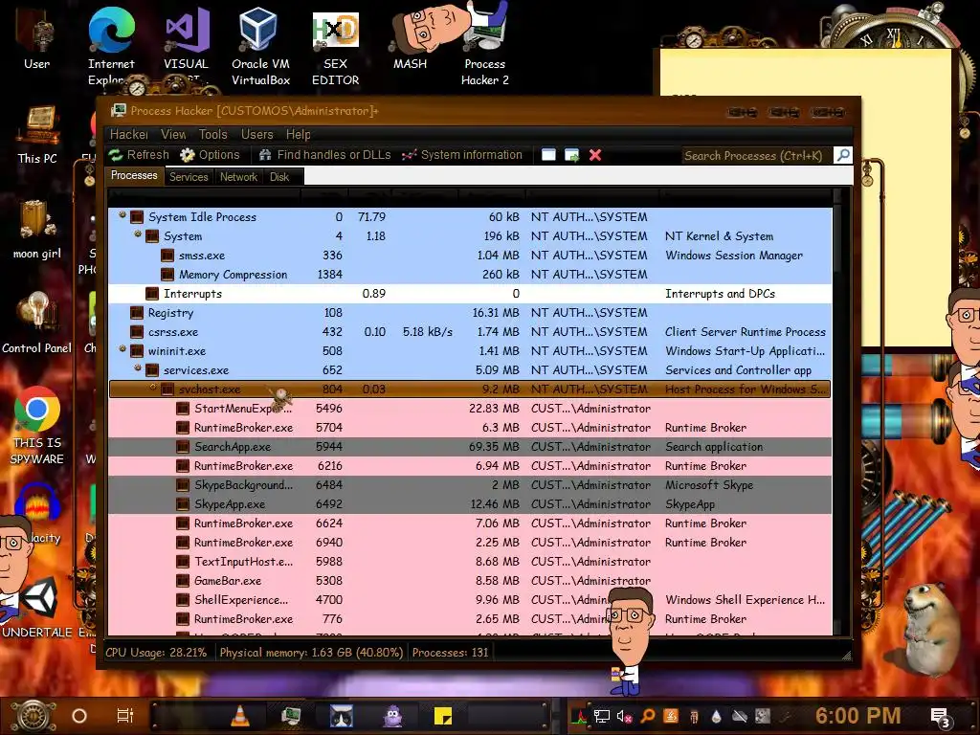
Task: Open the Users menu
Action: (256, 134)
